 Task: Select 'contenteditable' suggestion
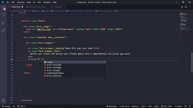pyautogui.click(x=75, y=73)
